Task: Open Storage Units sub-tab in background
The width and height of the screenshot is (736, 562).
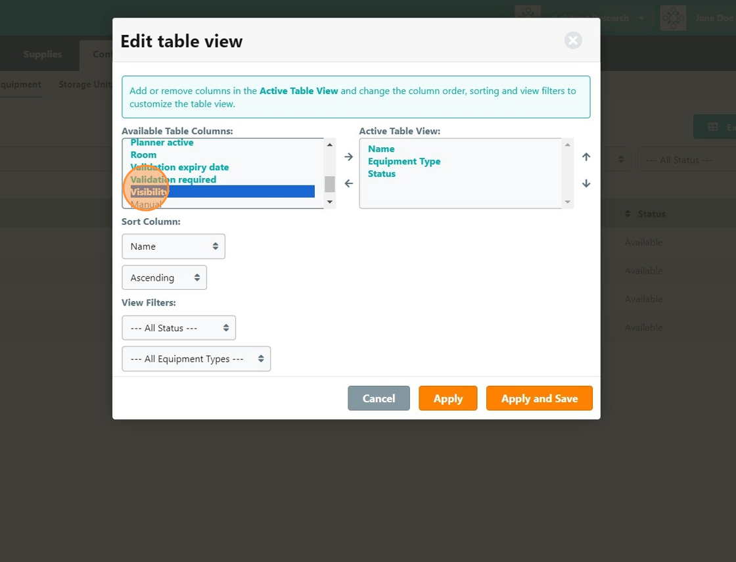Action: 85,85
